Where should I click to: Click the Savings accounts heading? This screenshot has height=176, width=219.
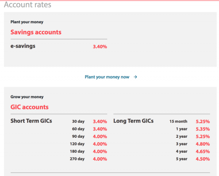pos(36,32)
